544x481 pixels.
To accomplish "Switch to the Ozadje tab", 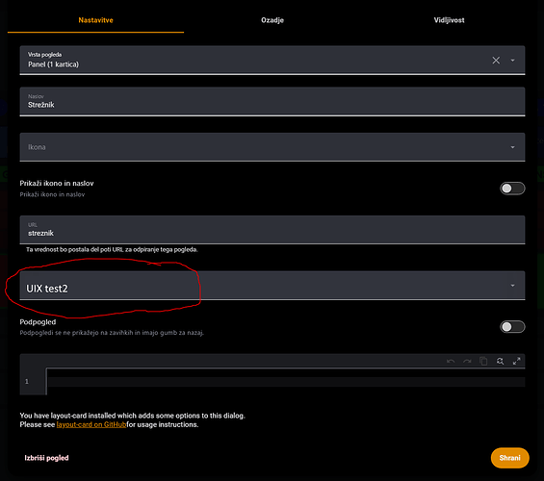I will (272, 20).
